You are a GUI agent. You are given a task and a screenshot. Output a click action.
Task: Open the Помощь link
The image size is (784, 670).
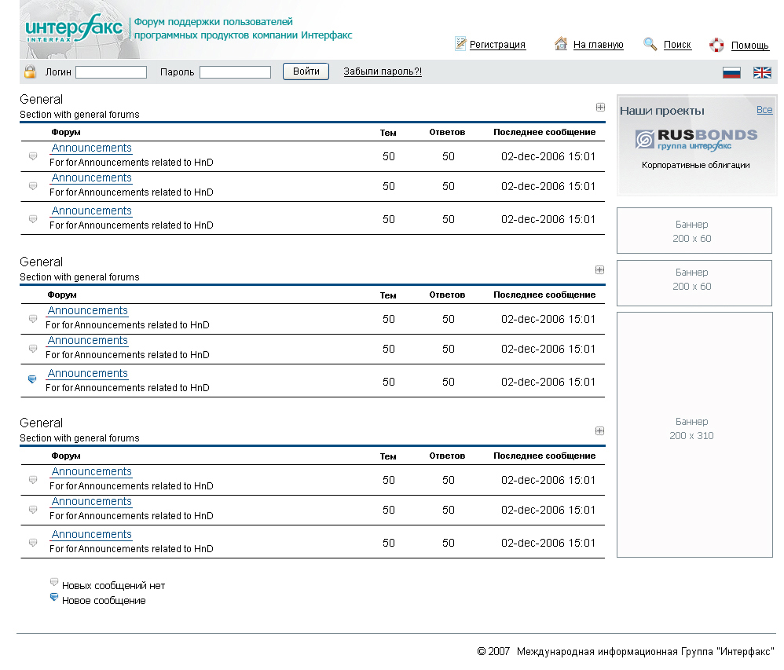[x=749, y=46]
